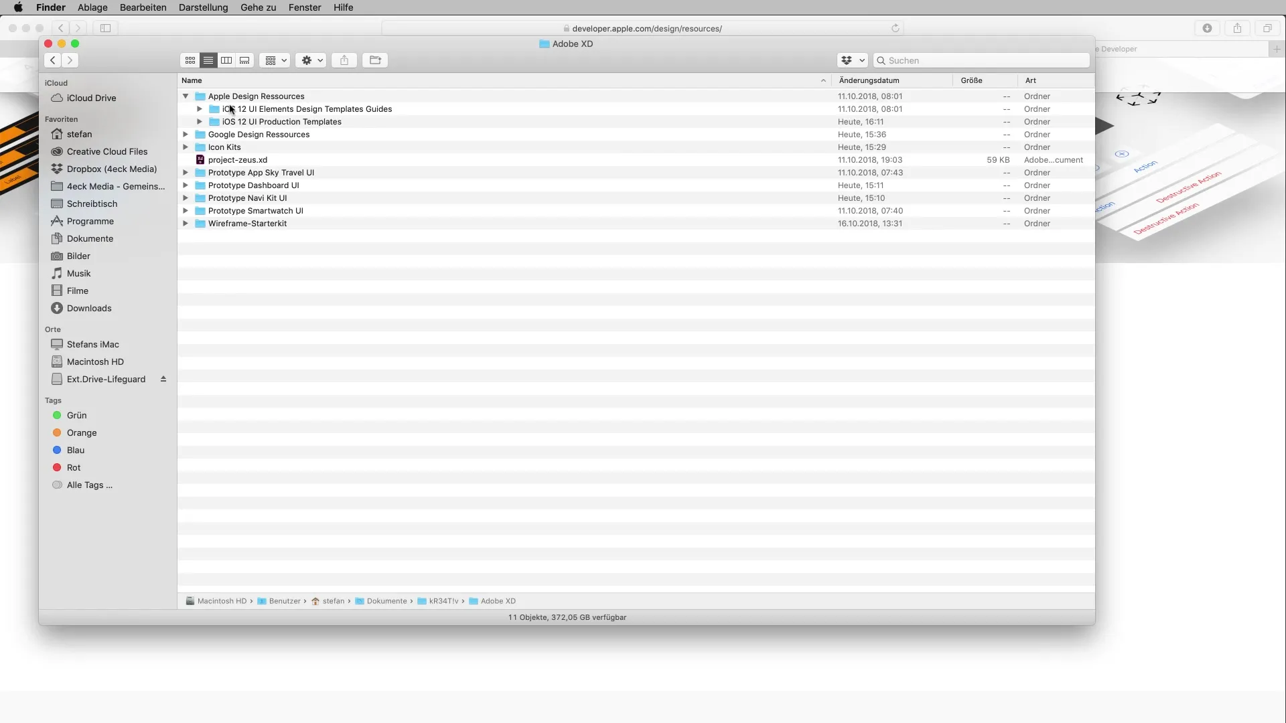This screenshot has height=723, width=1286.
Task: Switch Finder to list view
Action: pos(208,60)
